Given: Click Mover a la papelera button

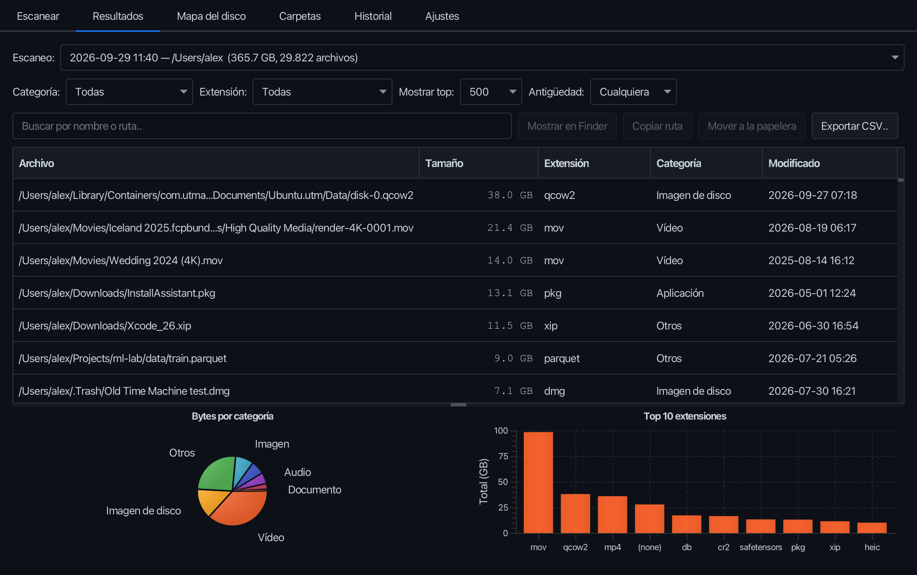Looking at the screenshot, I should click(751, 126).
